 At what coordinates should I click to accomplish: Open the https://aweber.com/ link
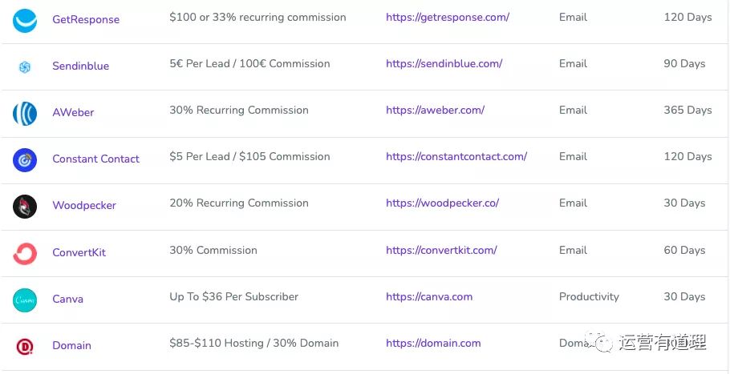click(435, 111)
